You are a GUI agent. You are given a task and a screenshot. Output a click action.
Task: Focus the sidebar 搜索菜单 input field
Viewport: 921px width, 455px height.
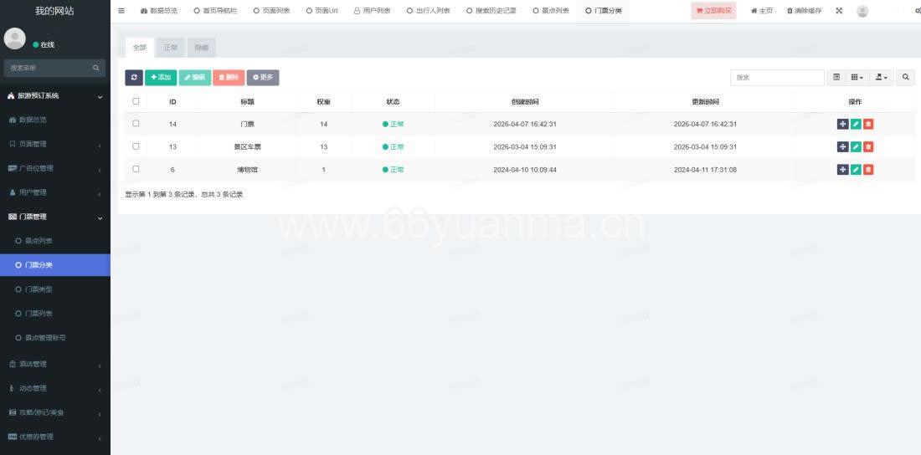pyautogui.click(x=47, y=68)
